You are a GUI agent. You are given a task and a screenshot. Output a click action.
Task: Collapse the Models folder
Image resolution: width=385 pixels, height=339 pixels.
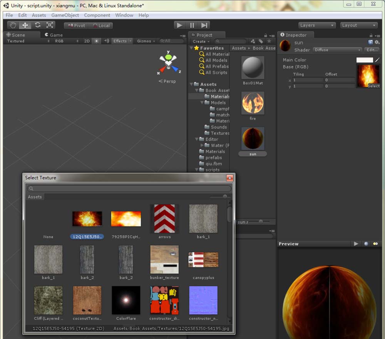(202, 103)
